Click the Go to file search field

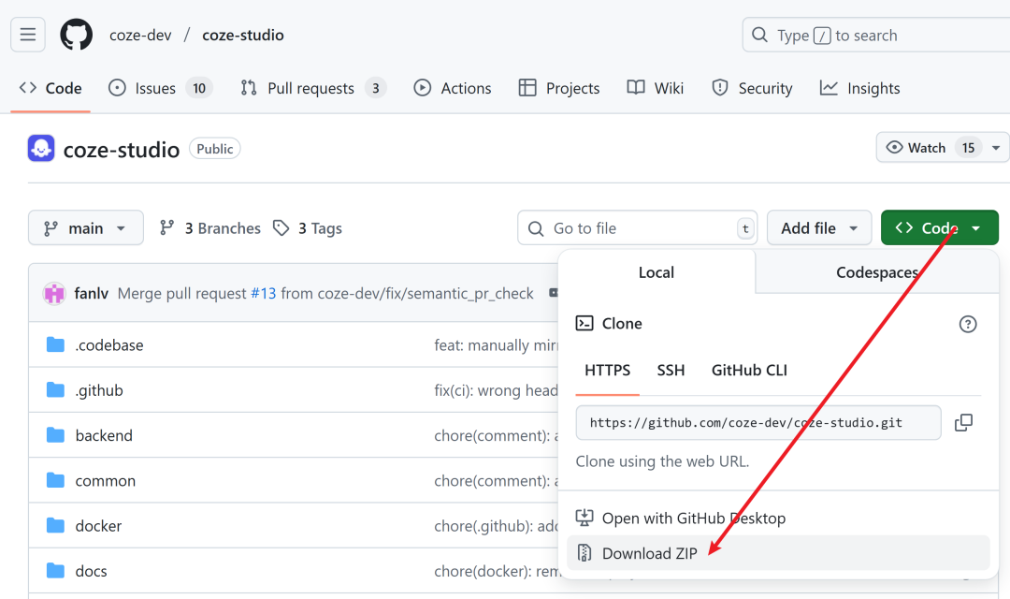coord(637,227)
